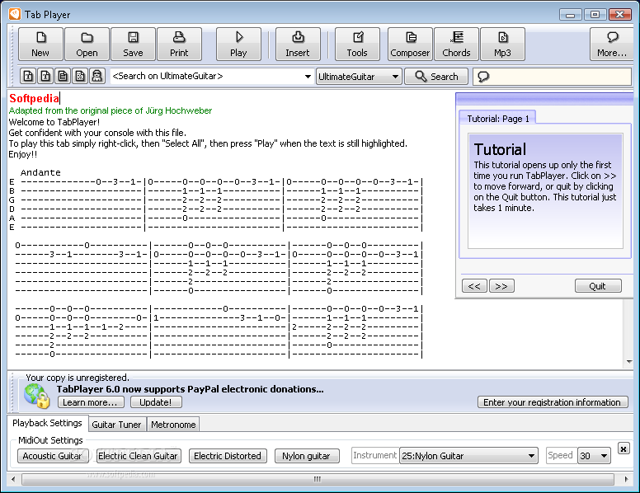Click the speech bubble icon beside Search
The image size is (640, 493).
[483, 77]
